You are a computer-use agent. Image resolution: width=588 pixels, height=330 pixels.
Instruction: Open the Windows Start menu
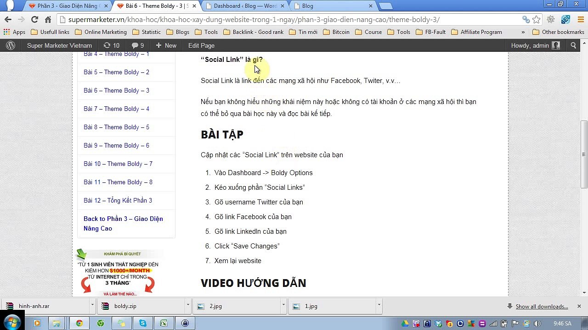click(x=12, y=323)
